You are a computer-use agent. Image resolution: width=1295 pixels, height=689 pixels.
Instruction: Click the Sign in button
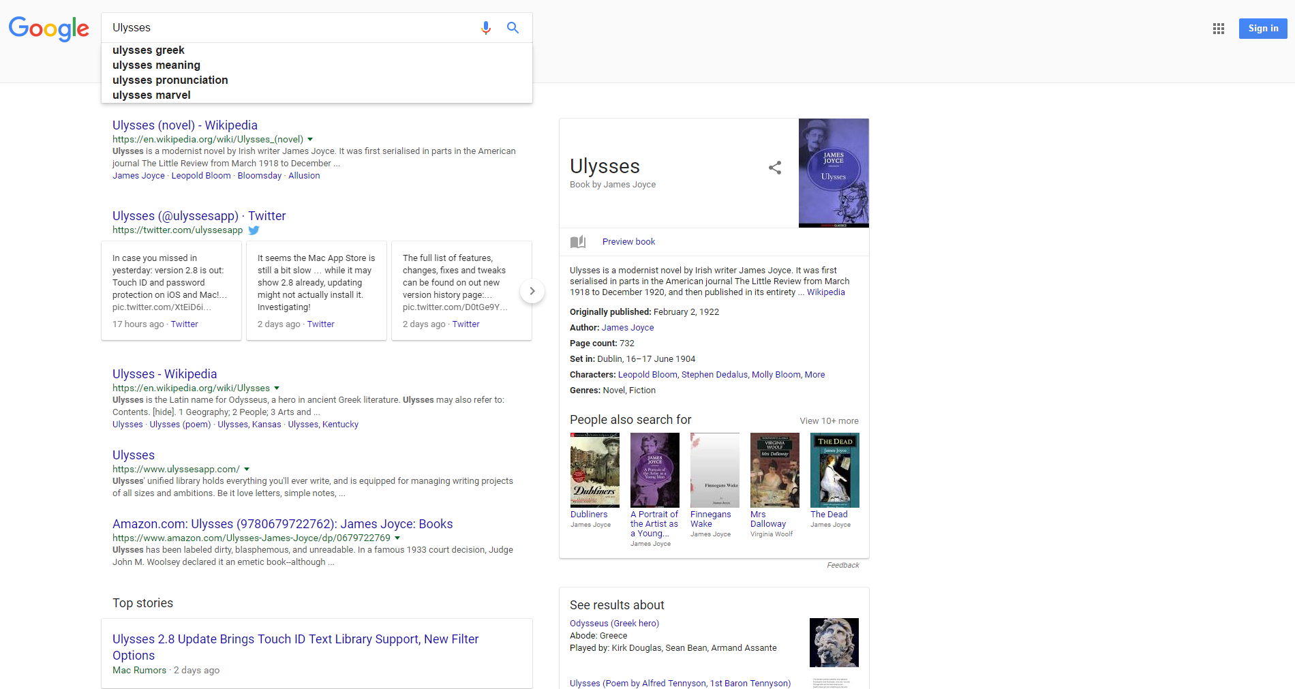(1263, 29)
